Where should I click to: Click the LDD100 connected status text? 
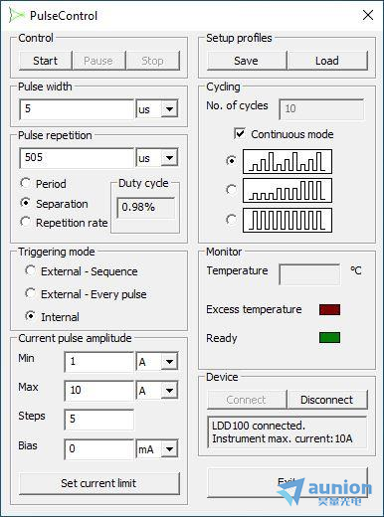pos(259,426)
